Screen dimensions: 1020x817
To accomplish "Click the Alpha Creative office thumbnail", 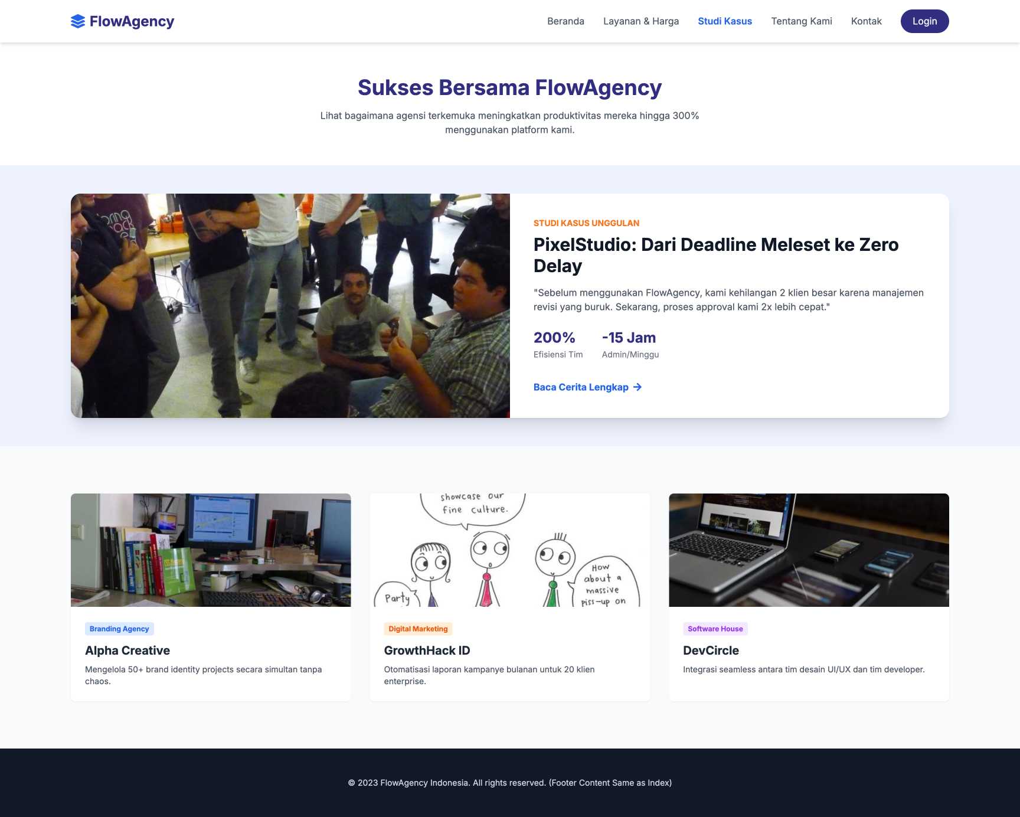I will 210,550.
